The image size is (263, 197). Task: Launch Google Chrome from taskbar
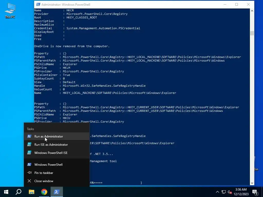(44, 192)
